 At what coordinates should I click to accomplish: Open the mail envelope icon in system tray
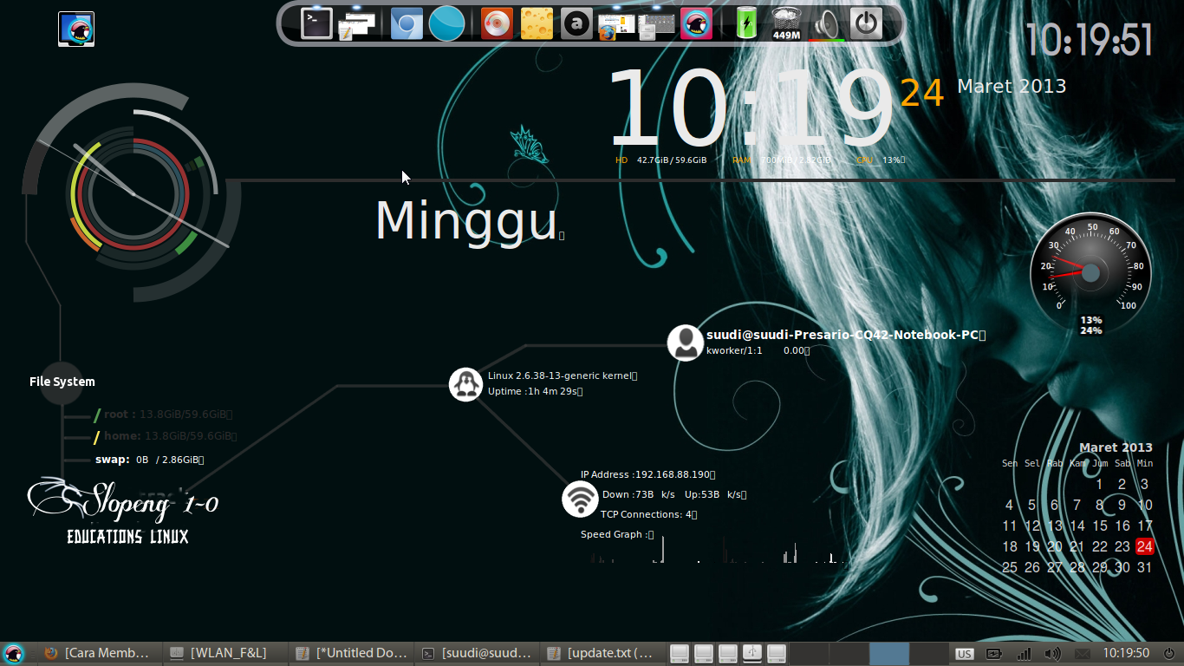(1083, 653)
